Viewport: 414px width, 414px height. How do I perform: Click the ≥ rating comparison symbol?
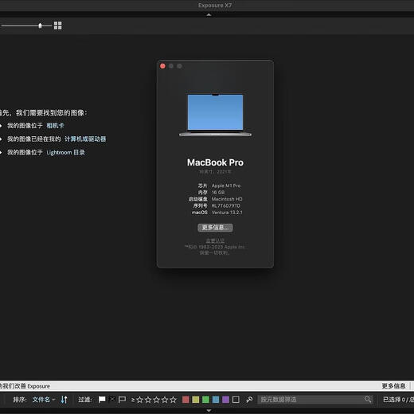pos(133,400)
